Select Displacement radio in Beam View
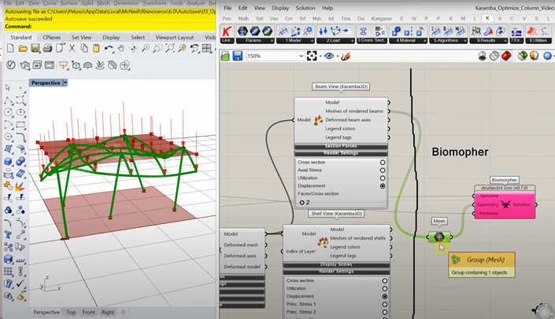 [383, 185]
